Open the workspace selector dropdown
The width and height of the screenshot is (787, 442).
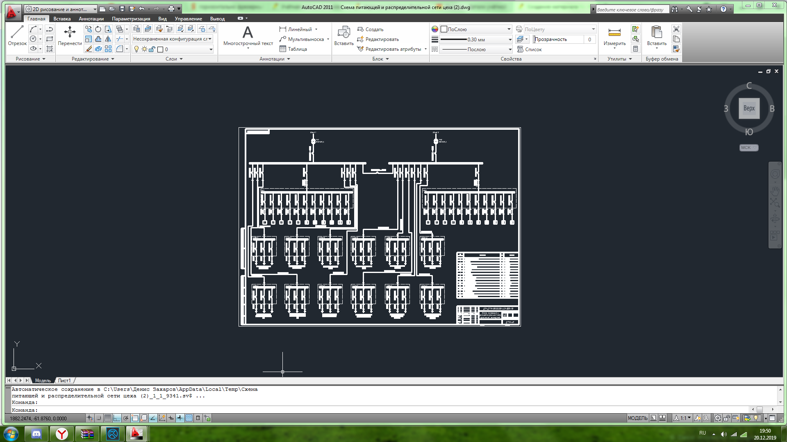95,9
